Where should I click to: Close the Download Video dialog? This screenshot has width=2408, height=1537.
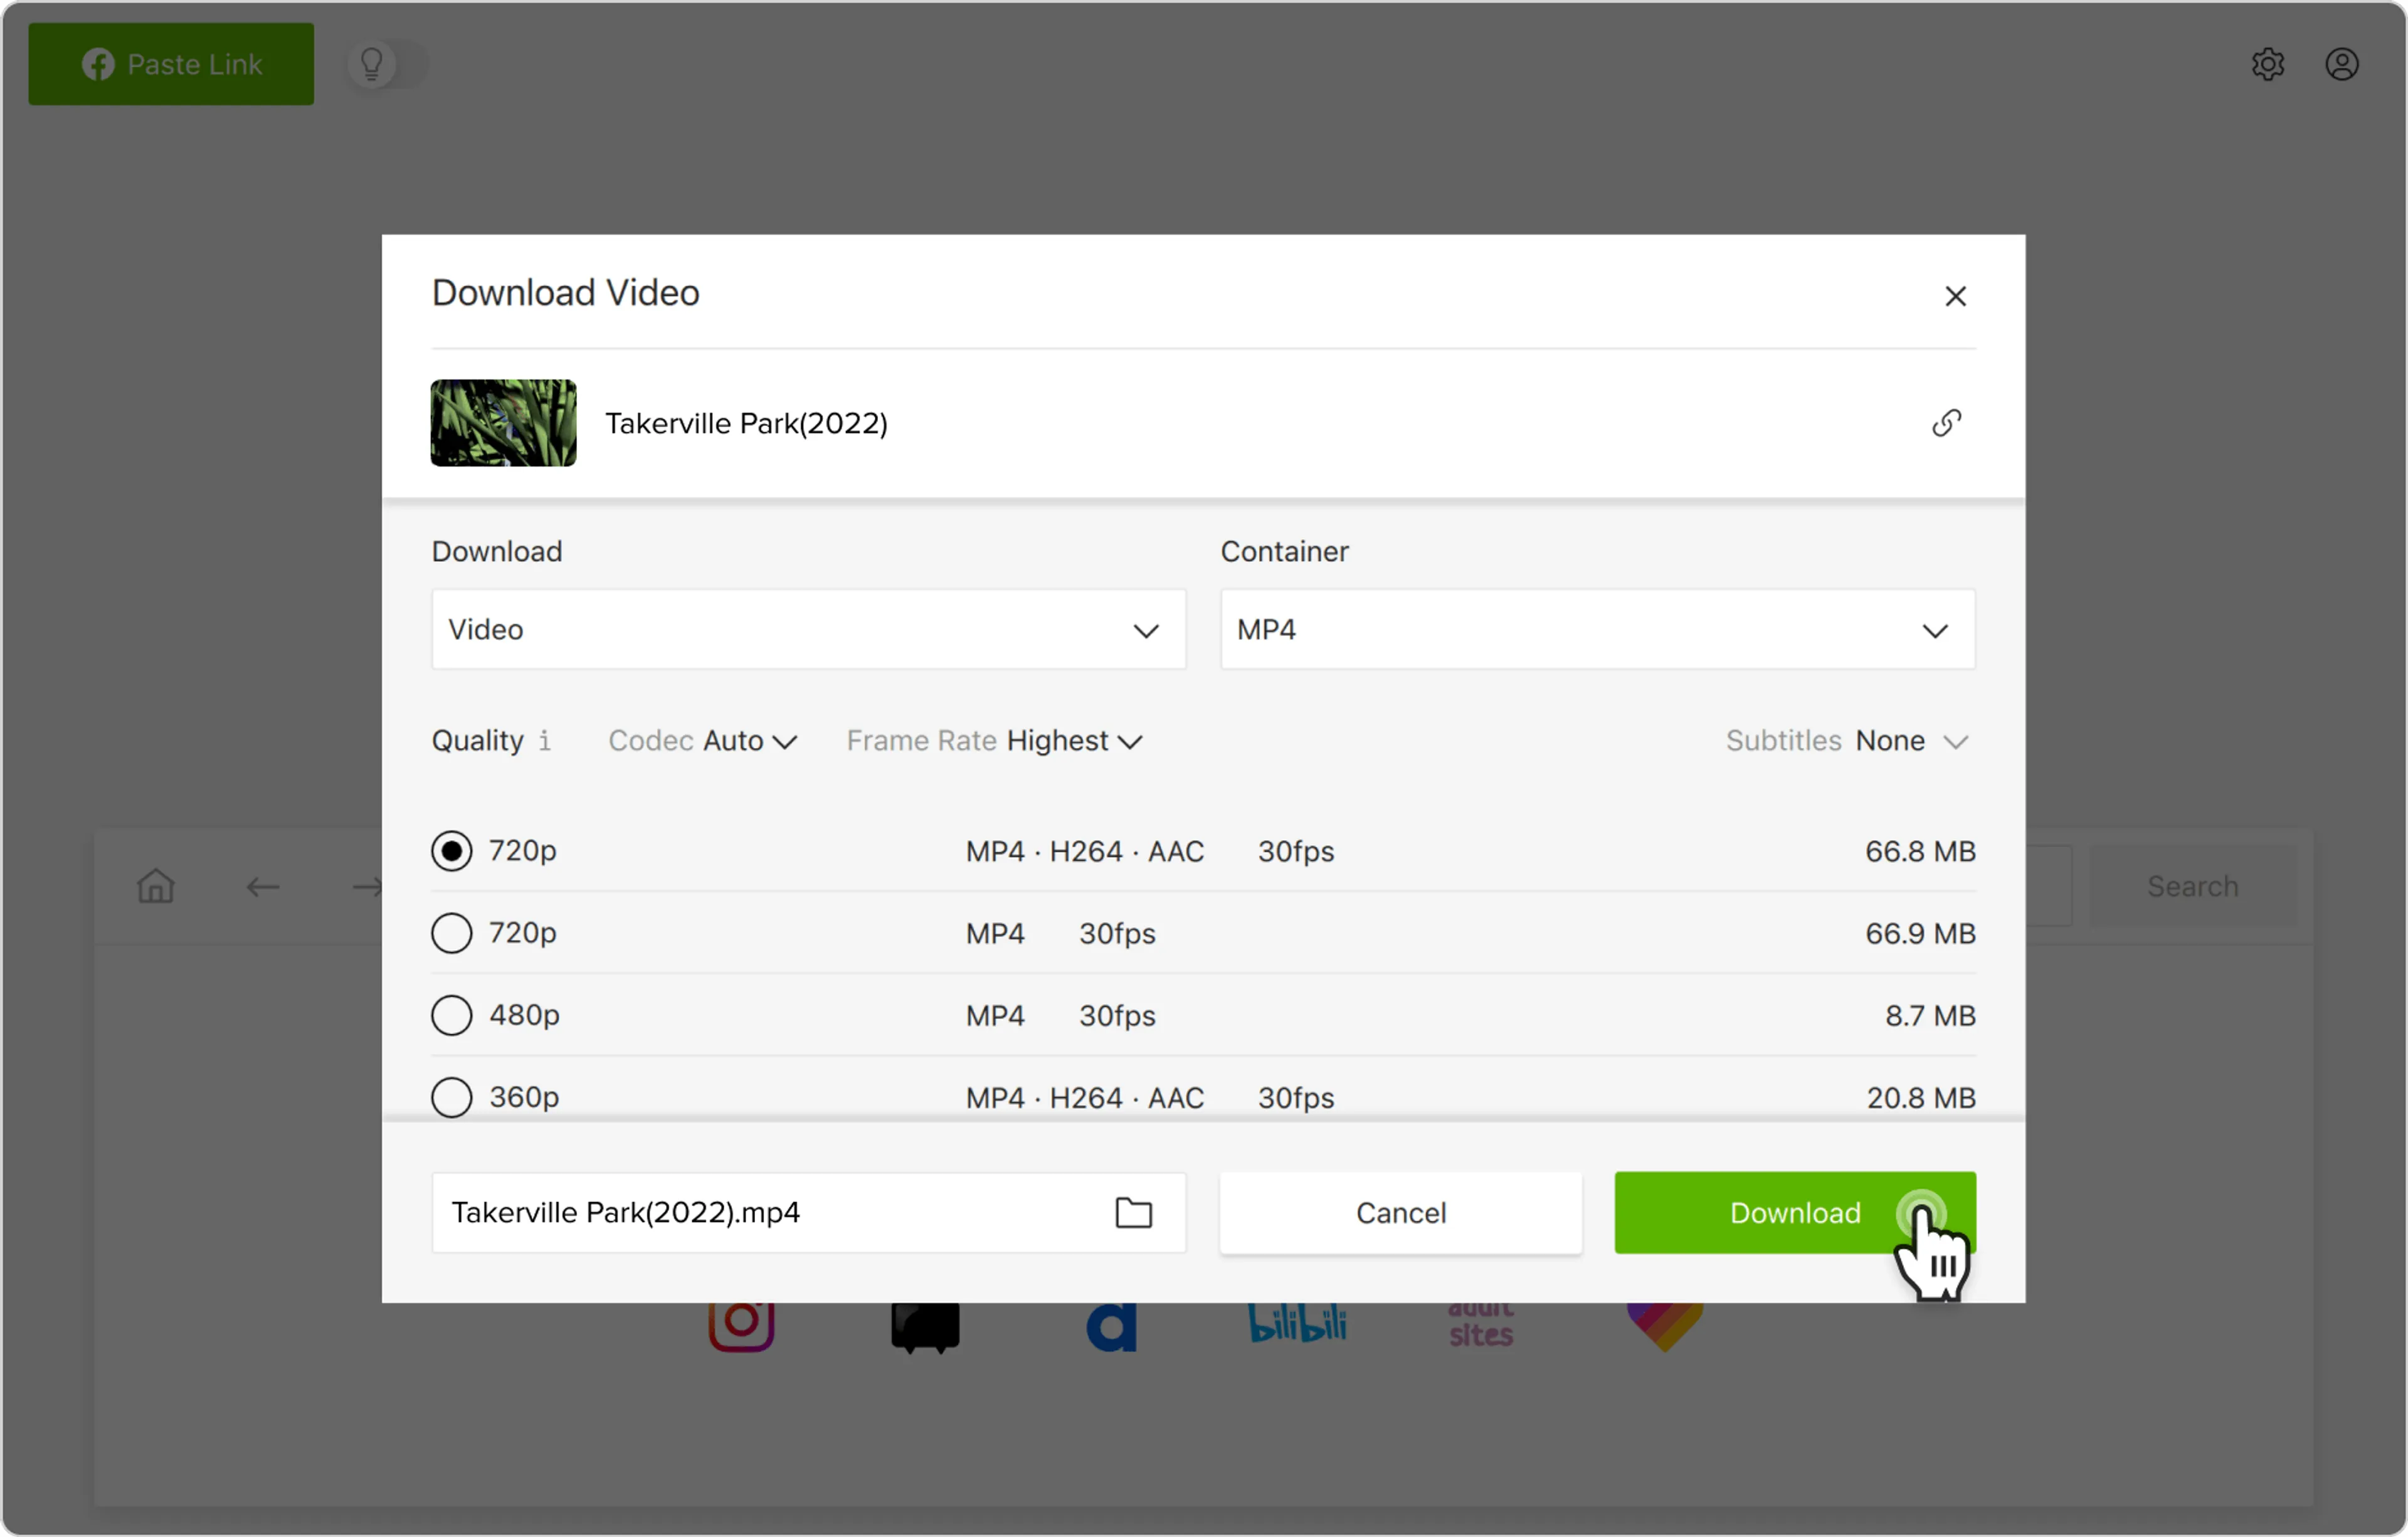click(x=1955, y=296)
